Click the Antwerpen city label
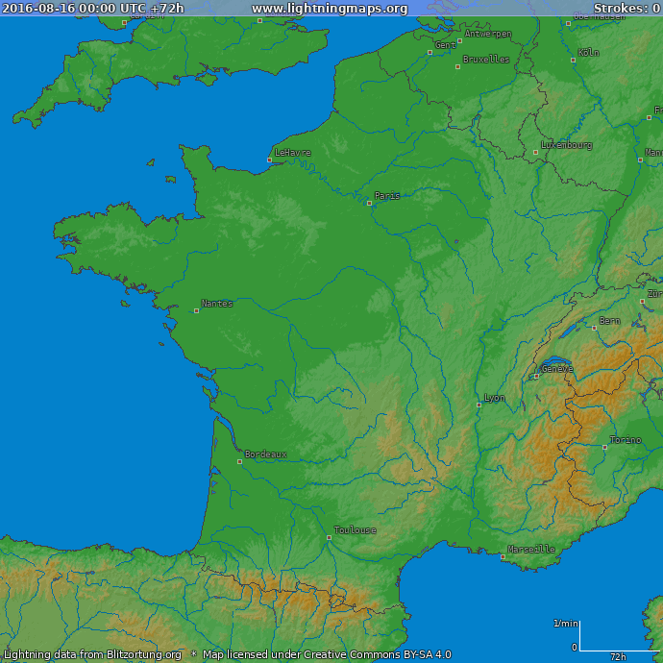The image size is (663, 663). (x=488, y=34)
